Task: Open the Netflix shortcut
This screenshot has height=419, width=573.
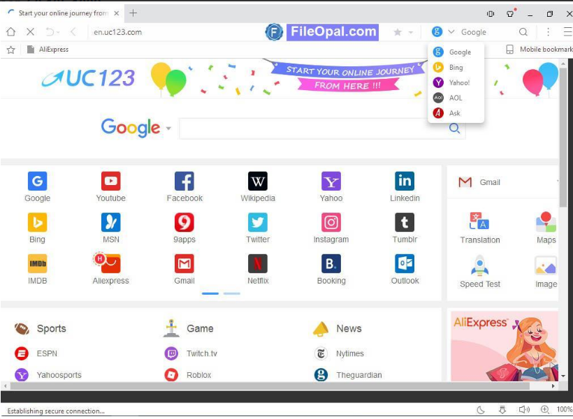Action: point(258,270)
